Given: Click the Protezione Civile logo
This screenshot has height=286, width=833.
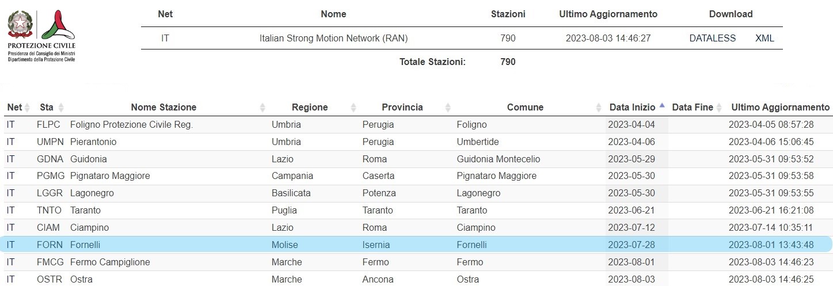Looking at the screenshot, I should [41, 36].
